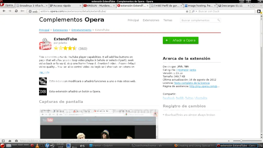Follow the Entretenimiento breadcrumb link
Screen dimensions: 263x148
pyautogui.click(x=81, y=30)
